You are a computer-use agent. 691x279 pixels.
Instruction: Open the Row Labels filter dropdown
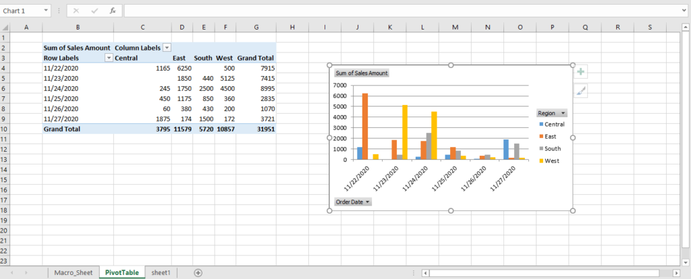(108, 59)
